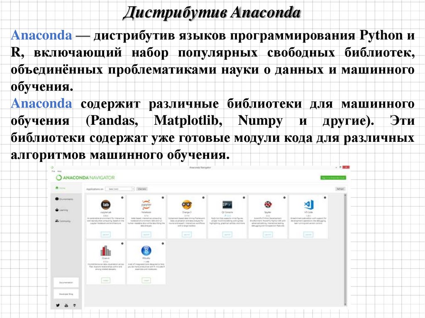Install RStudio
This screenshot has width=425, height=318.
pos(147,280)
